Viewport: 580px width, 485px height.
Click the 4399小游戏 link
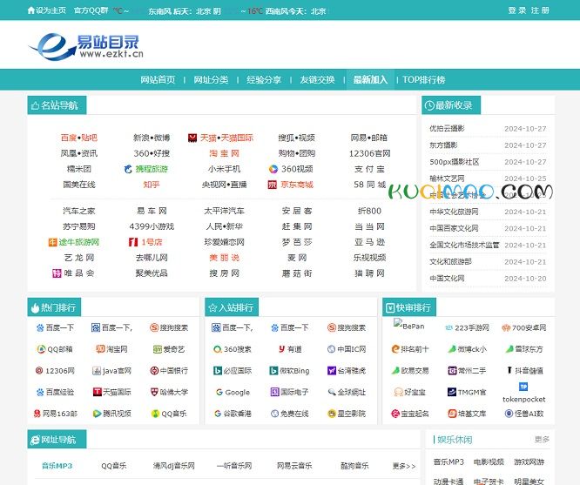(x=152, y=226)
